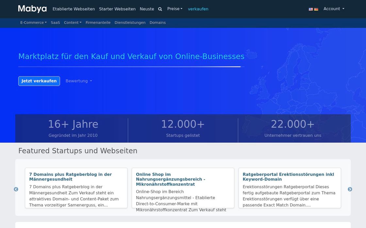Image resolution: width=366 pixels, height=228 pixels.
Task: Open Online Shop im Nahrungsergänzungsbereich listing
Action: (171, 179)
